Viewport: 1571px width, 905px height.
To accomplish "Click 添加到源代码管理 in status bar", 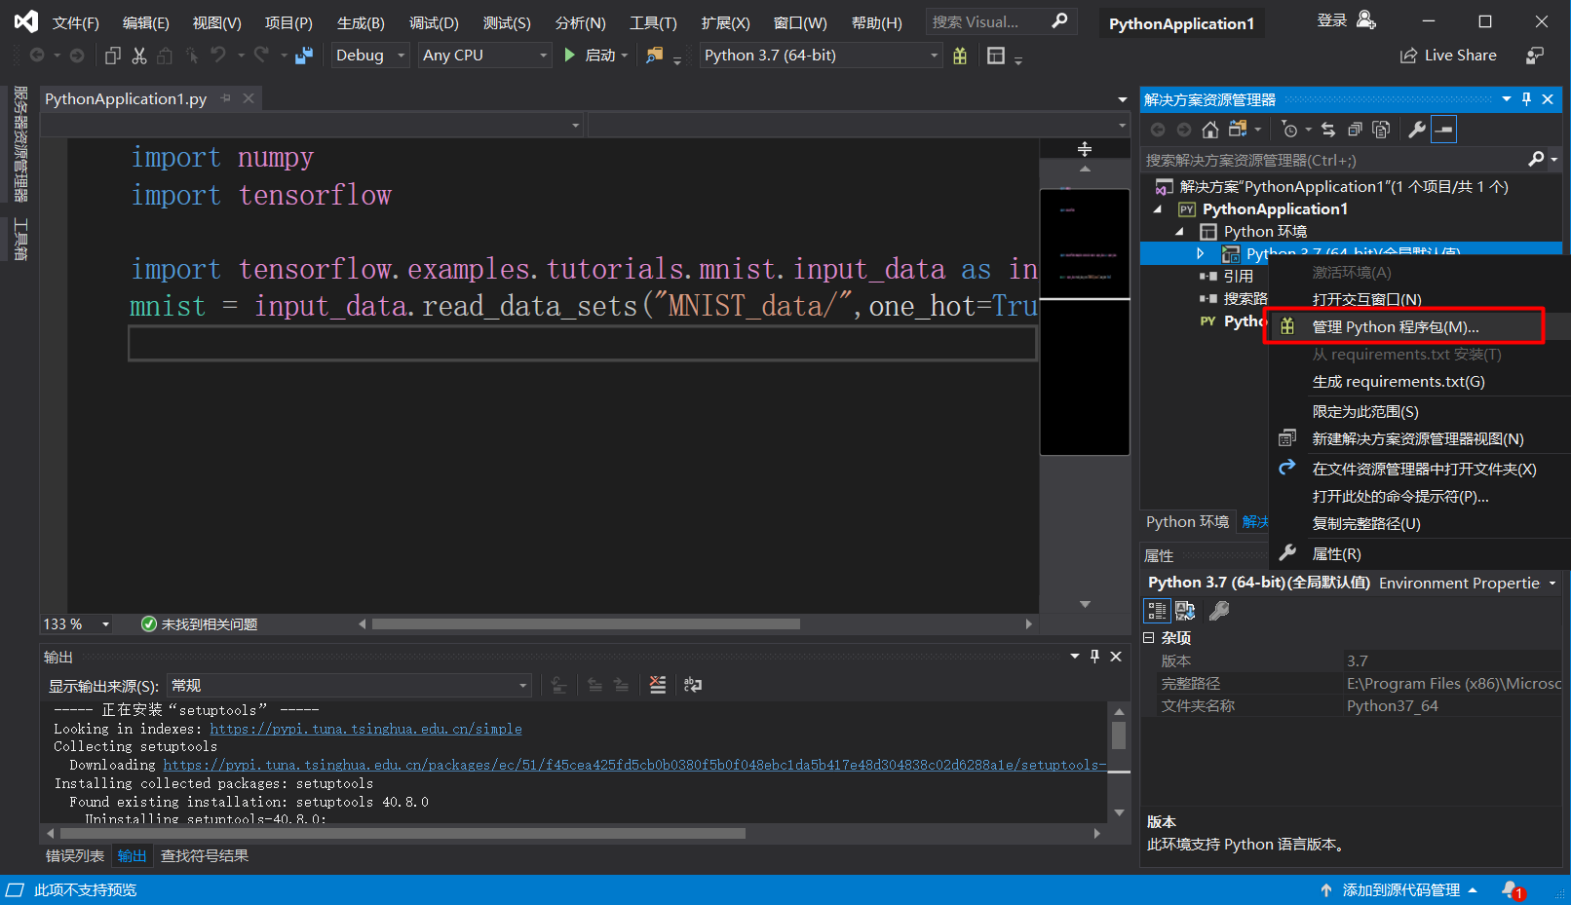I will point(1400,889).
